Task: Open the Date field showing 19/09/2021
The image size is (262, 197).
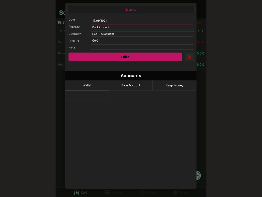Action: (x=142, y=20)
